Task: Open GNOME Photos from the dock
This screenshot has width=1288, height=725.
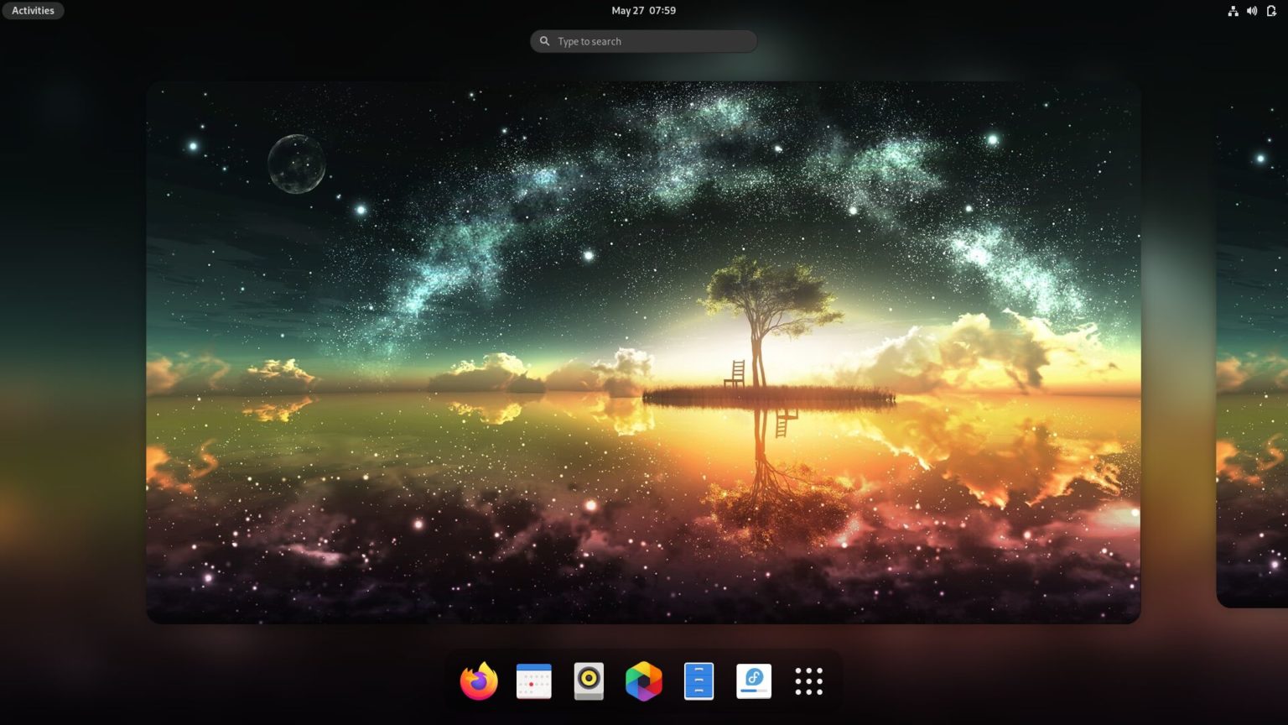Action: coord(643,681)
